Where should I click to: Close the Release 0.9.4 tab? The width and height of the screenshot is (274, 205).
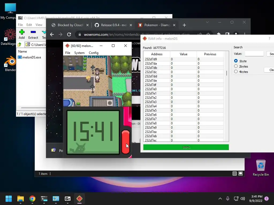click(x=131, y=25)
